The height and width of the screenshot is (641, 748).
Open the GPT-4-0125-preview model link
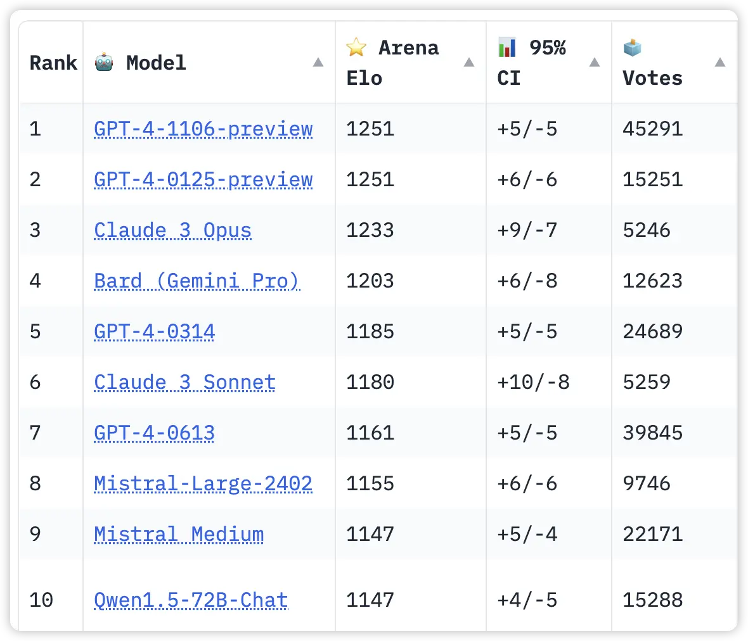(203, 179)
